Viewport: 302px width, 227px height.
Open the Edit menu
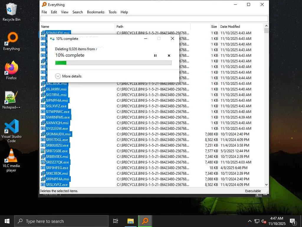click(54, 12)
